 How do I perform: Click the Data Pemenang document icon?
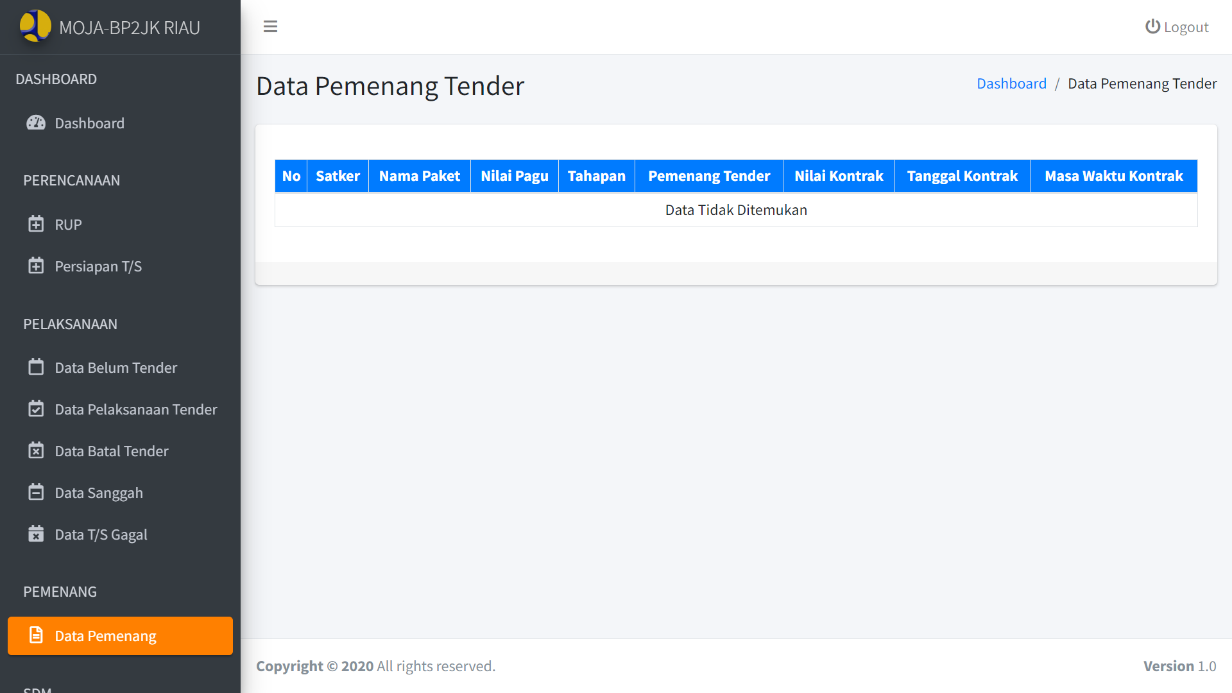tap(36, 635)
